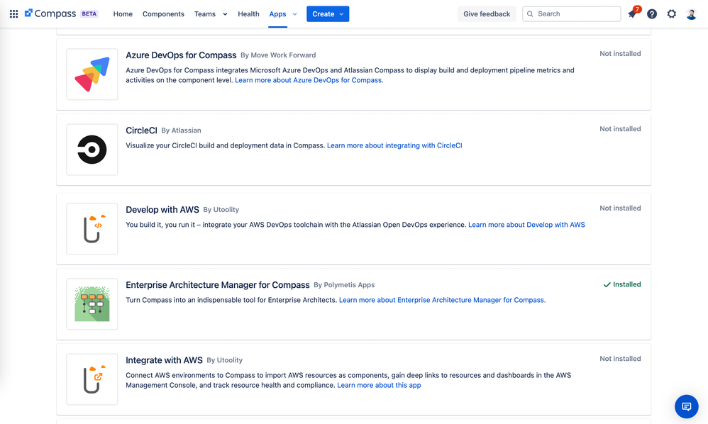Click Not installed status on Integrate with AWS

point(621,359)
